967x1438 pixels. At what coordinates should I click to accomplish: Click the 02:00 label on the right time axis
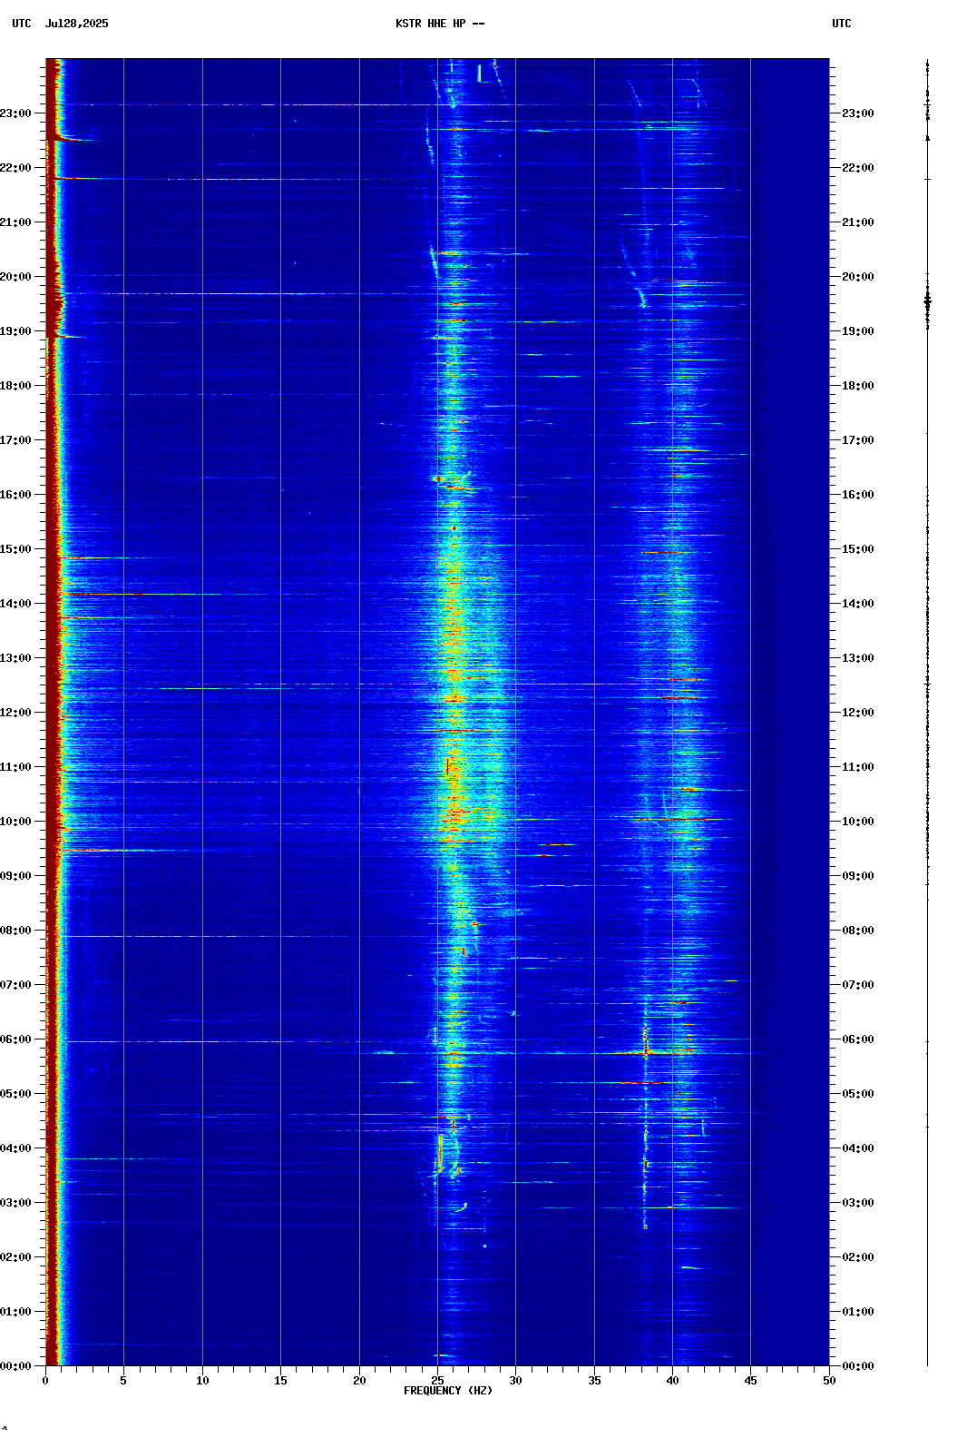(858, 1257)
